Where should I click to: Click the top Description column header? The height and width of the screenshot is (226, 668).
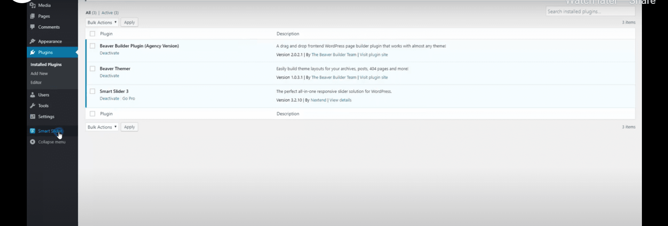pyautogui.click(x=288, y=34)
